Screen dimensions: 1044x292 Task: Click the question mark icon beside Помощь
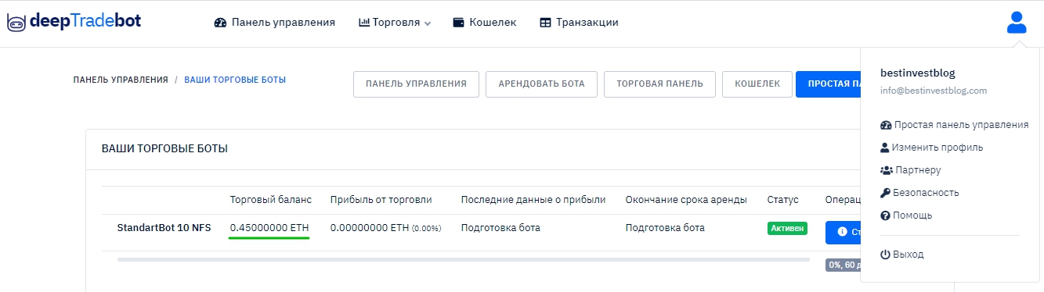(x=886, y=215)
